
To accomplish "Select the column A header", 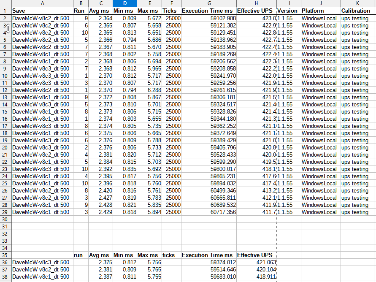I will tap(42, 3).
